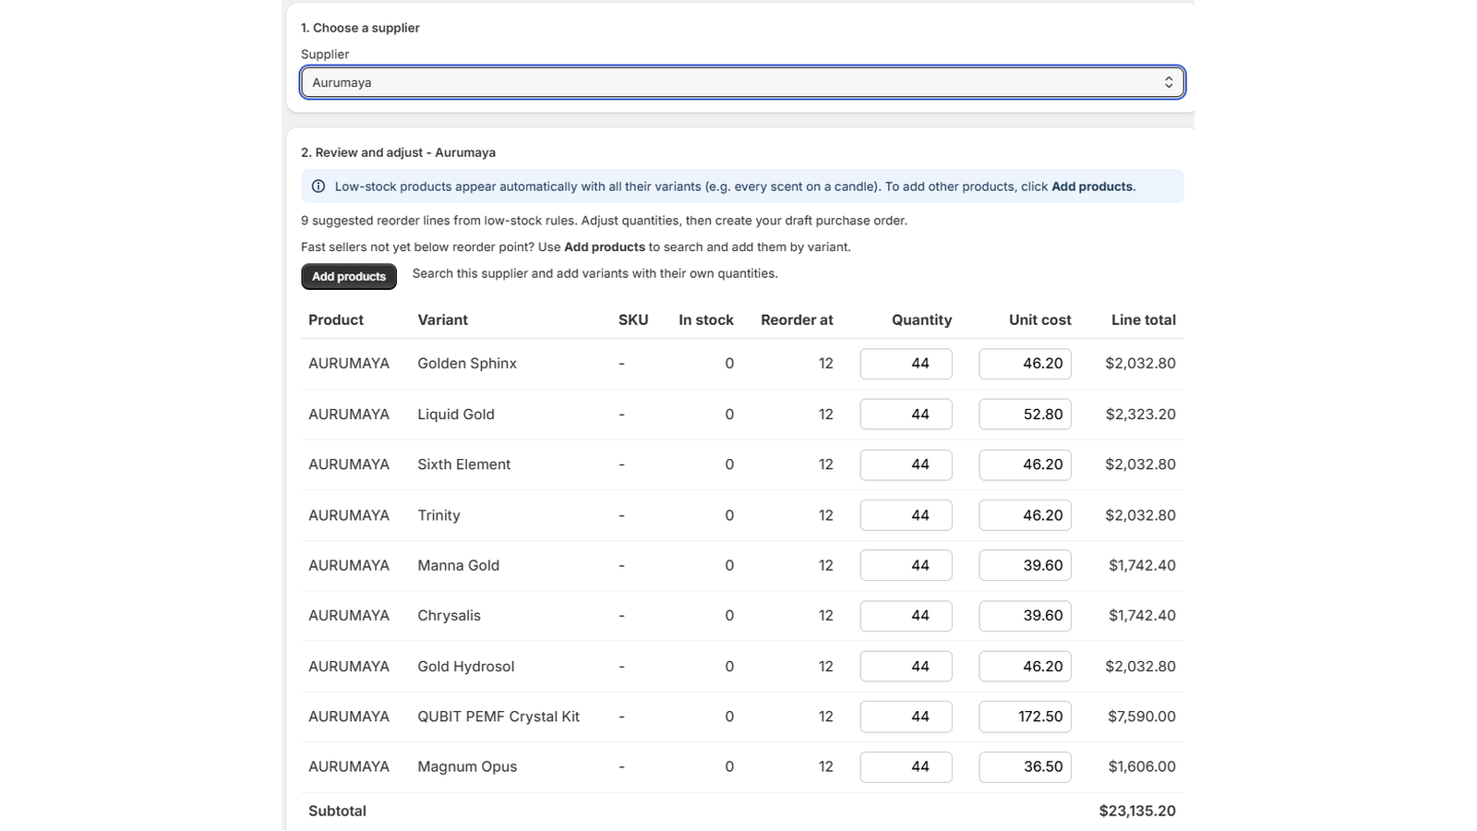Edit quantity for Liquid Gold
This screenshot has width=1477, height=831.
tap(906, 415)
